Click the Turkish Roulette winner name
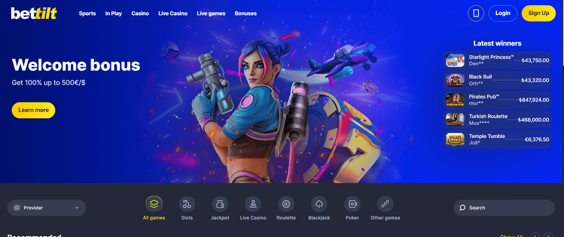The width and height of the screenshot is (564, 237). [488, 116]
